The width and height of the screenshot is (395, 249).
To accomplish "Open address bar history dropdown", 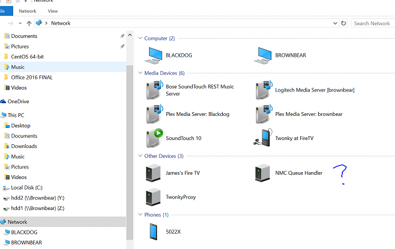I will 335,23.
